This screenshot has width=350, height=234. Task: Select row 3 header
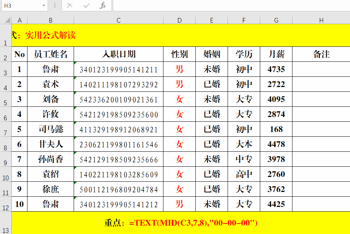pyautogui.click(x=5, y=69)
